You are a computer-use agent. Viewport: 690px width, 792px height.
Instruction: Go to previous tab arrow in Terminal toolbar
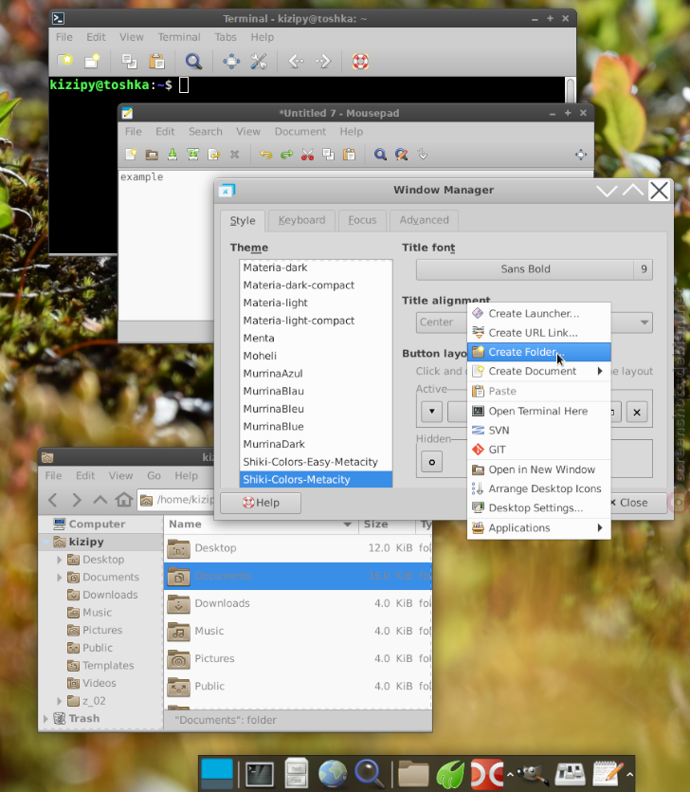(296, 61)
